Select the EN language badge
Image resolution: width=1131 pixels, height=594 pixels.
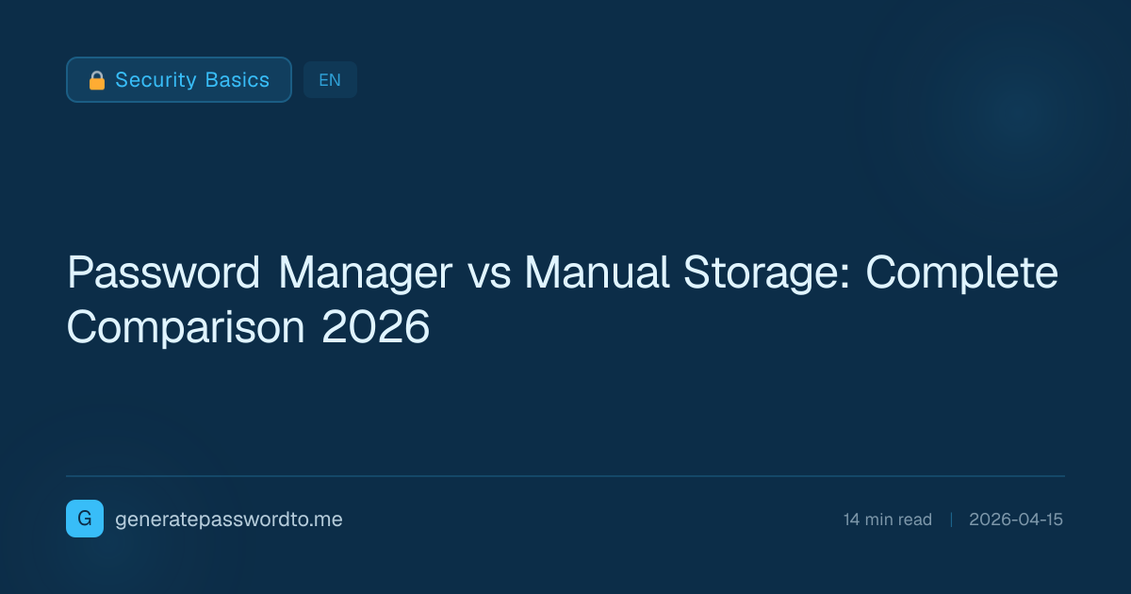[330, 80]
